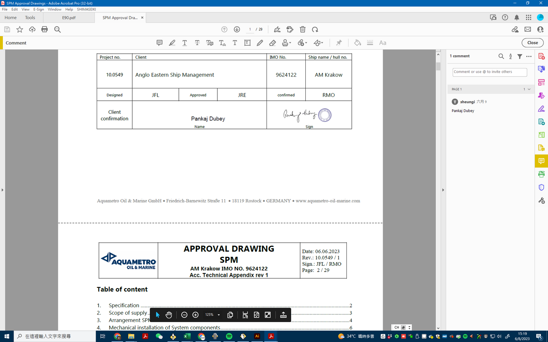Expand the left navigation pane arrow
The image size is (548, 342).
[x=2, y=190]
